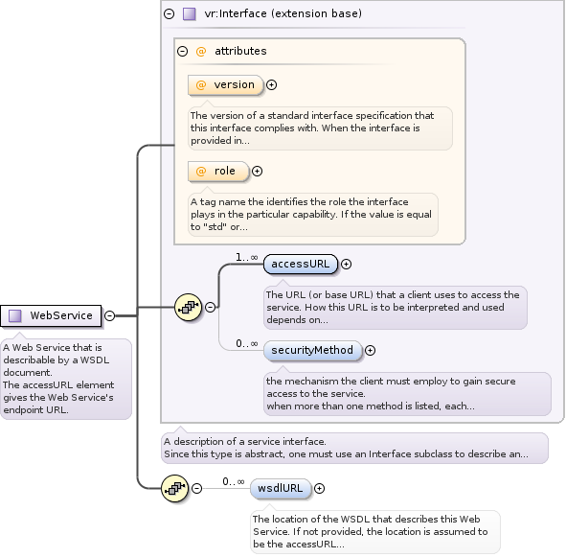
Task: Collapse the sequence containing wsdlURL
Action: pyautogui.click(x=196, y=489)
